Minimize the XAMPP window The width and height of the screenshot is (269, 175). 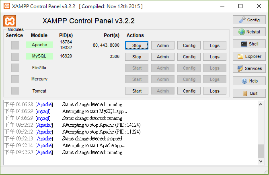tap(222, 6)
